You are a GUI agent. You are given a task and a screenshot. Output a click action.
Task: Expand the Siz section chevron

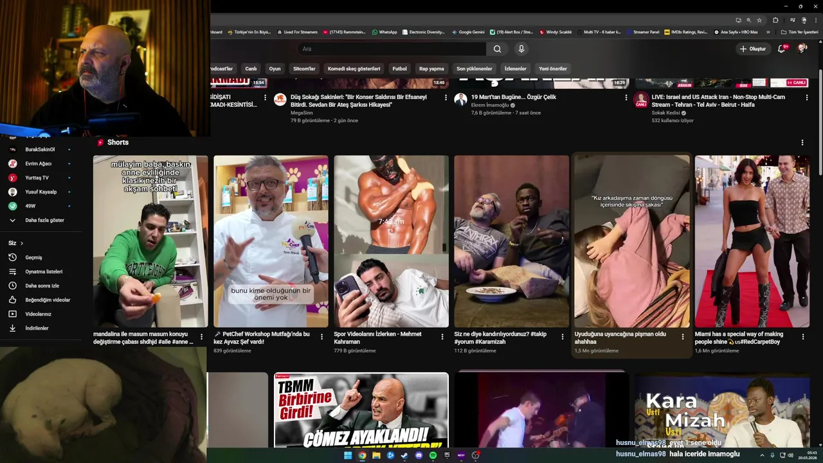pyautogui.click(x=22, y=243)
